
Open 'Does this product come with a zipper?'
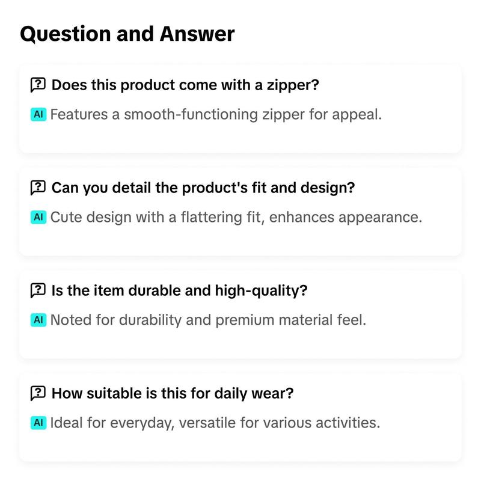click(185, 85)
